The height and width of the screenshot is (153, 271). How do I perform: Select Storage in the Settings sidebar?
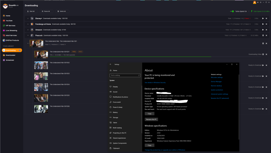115,117
